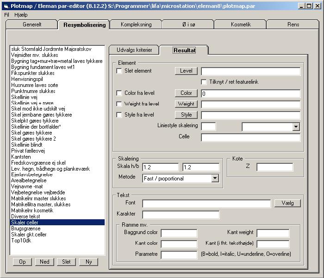Select 'Skel gøres tykkere 2' entry
Image resolution: width=324 pixels, height=278 pixels.
point(57,139)
